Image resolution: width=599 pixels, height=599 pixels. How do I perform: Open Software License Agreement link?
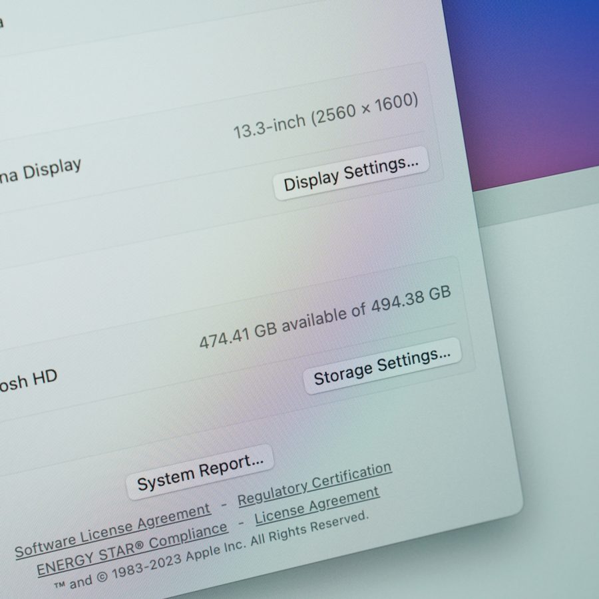point(112,530)
